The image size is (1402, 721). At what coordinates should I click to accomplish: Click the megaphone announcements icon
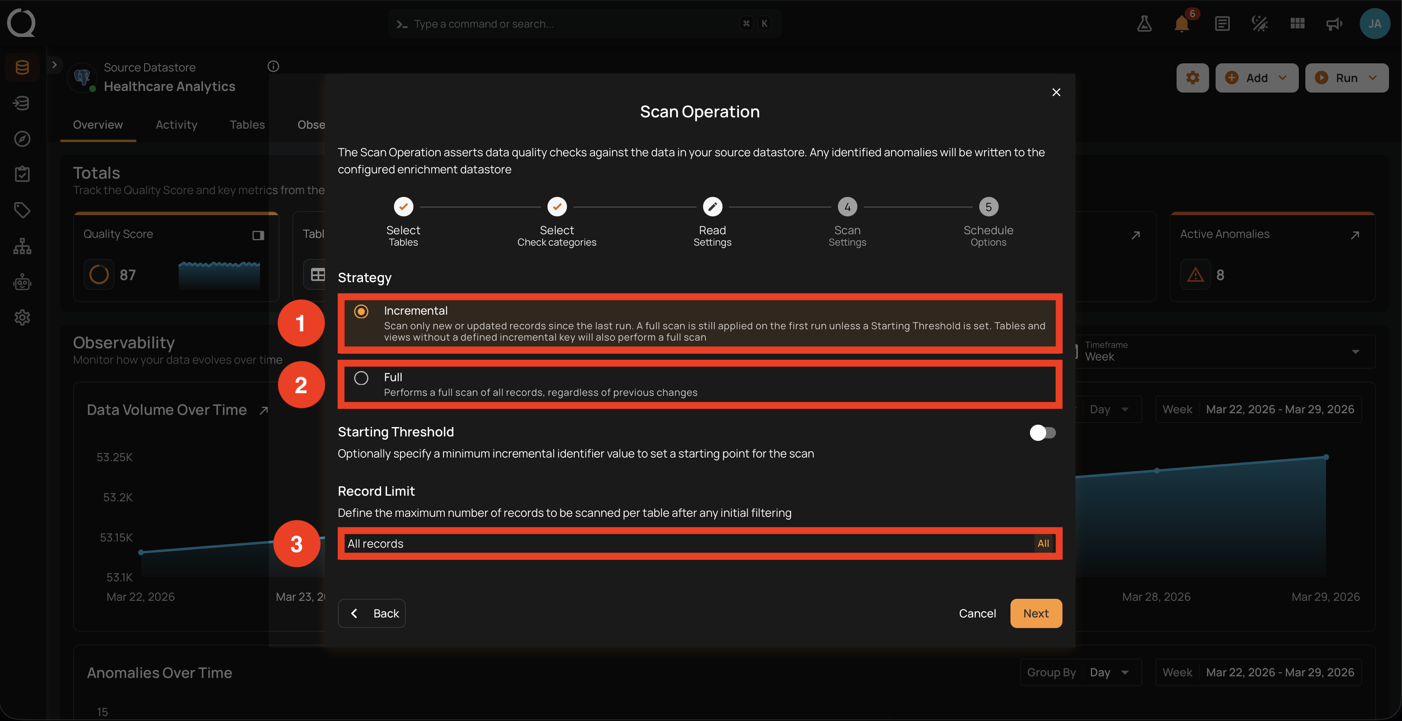(1334, 24)
